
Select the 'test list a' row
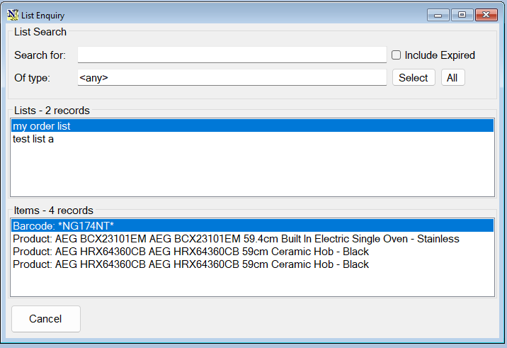(x=252, y=139)
